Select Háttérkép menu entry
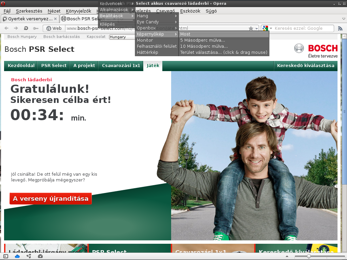 click(157, 52)
